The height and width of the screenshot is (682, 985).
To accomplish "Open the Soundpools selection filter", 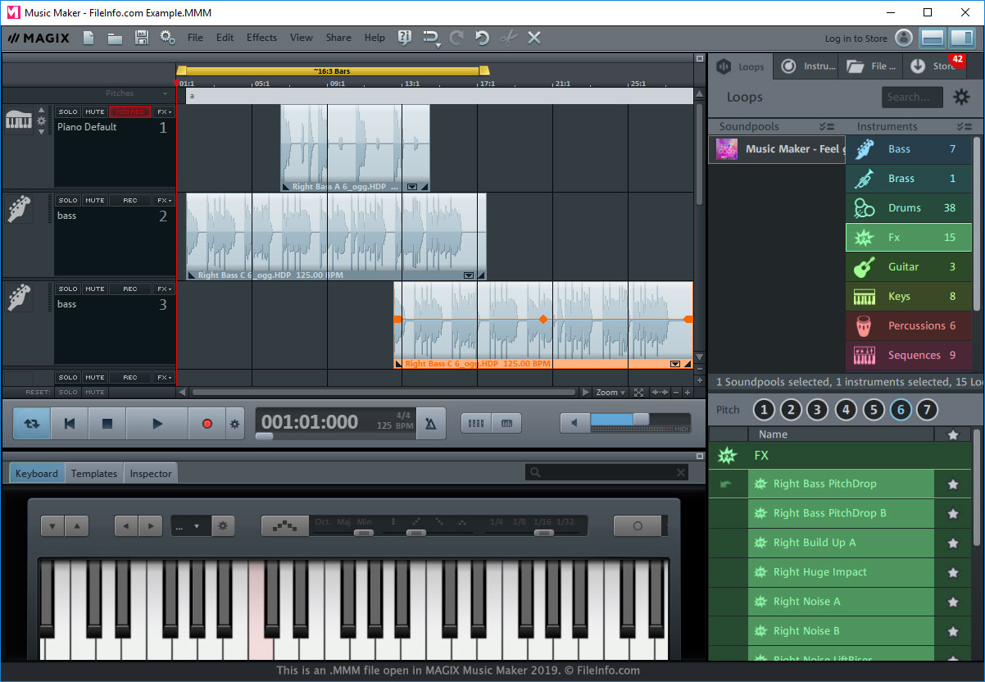I will pos(827,126).
